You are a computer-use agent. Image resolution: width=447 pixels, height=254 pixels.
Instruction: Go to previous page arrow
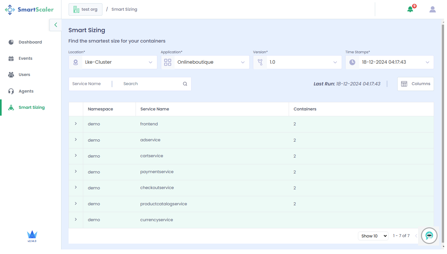tap(416, 236)
